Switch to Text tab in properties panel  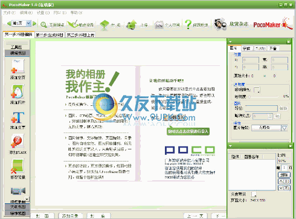[246, 48]
